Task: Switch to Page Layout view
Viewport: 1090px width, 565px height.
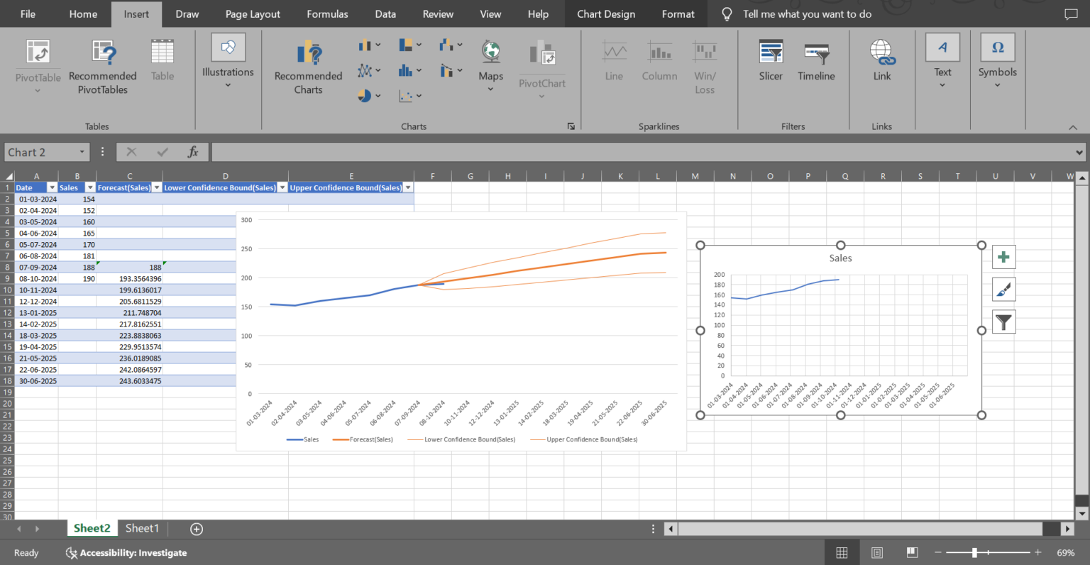Action: [x=877, y=552]
